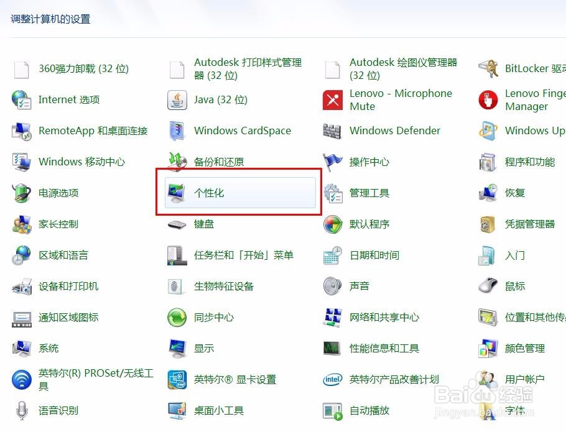Open the 显示 monitor icon
566x432 pixels.
coord(177,349)
